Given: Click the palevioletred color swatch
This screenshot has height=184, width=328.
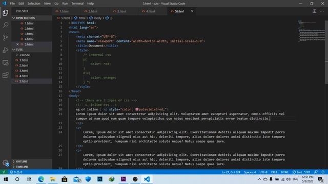Looking at the screenshot, I should pyautogui.click(x=137, y=109).
